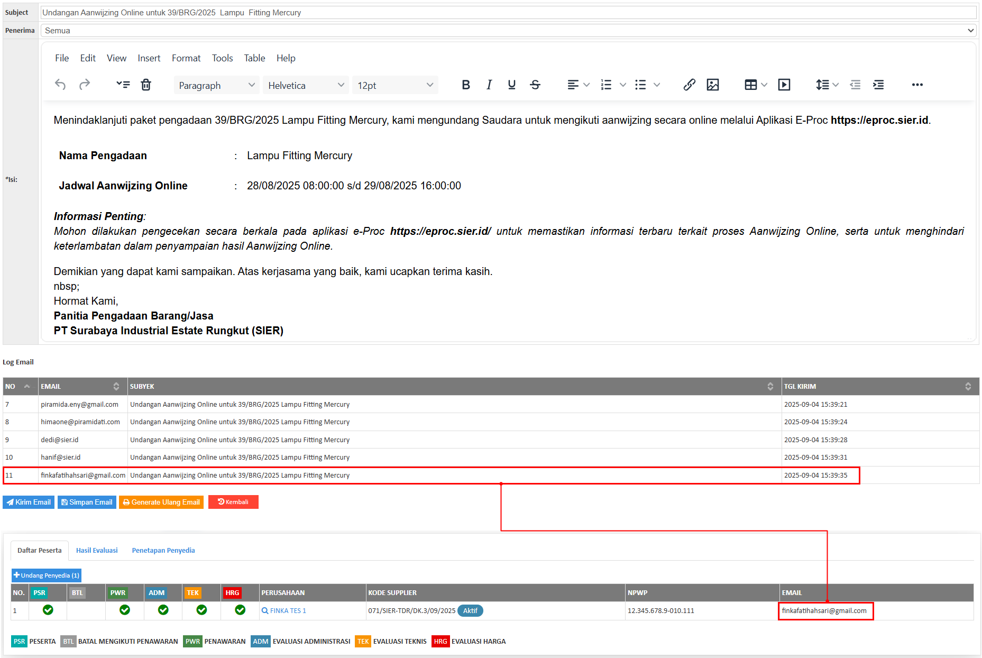Open the more options ellipsis menu
Viewport: 982px width, 658px height.
pos(917,85)
